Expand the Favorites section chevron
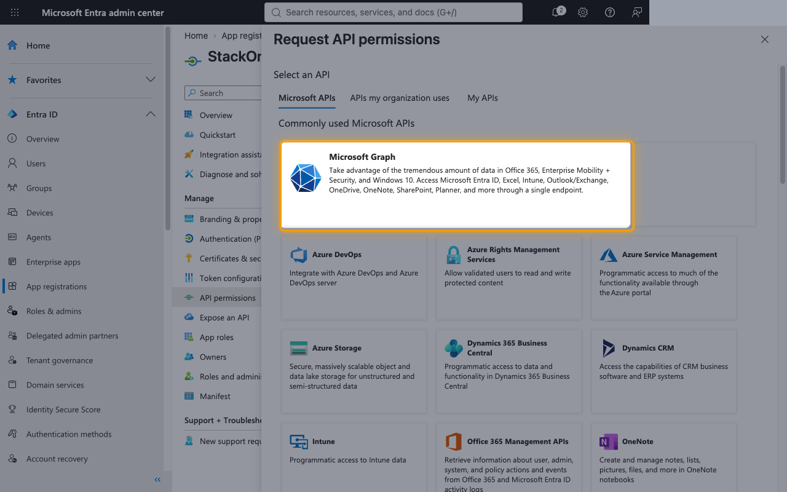Image resolution: width=787 pixels, height=492 pixels. pyautogui.click(x=151, y=80)
